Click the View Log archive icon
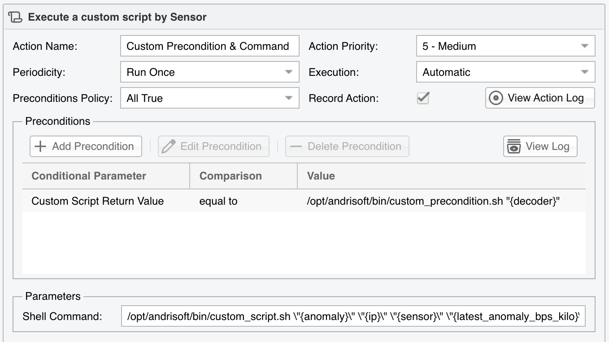This screenshot has height=342, width=609. click(514, 146)
